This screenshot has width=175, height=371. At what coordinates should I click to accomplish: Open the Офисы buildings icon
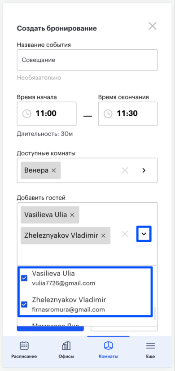pyautogui.click(x=66, y=346)
